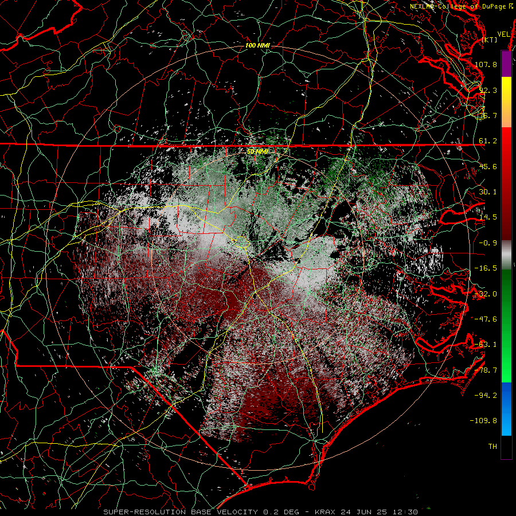
Task: Click the -94.2 legend value
Action: 486,396
